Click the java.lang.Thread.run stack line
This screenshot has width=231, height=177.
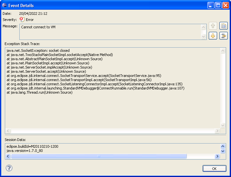coord(39,92)
